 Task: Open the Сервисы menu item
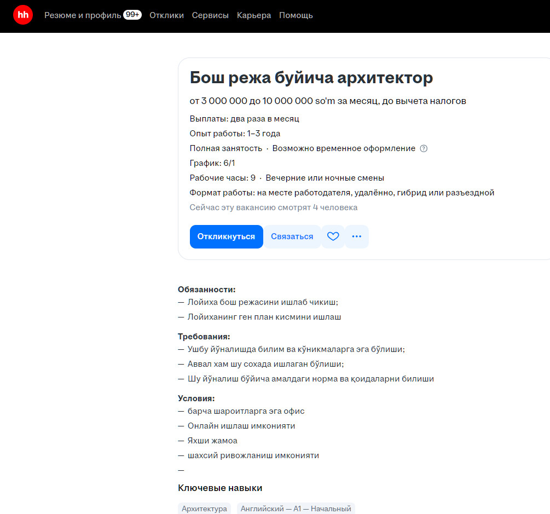[x=210, y=15]
